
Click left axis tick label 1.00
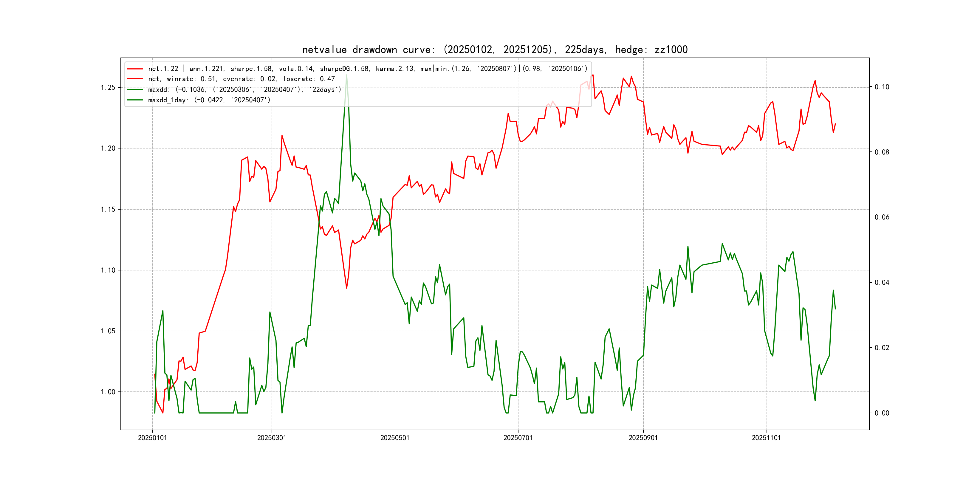tap(108, 392)
